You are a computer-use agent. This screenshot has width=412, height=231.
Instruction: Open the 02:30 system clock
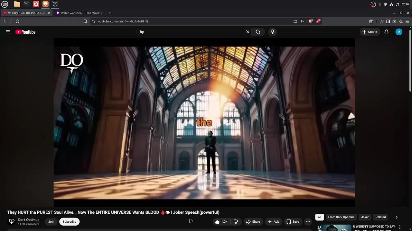405,4
